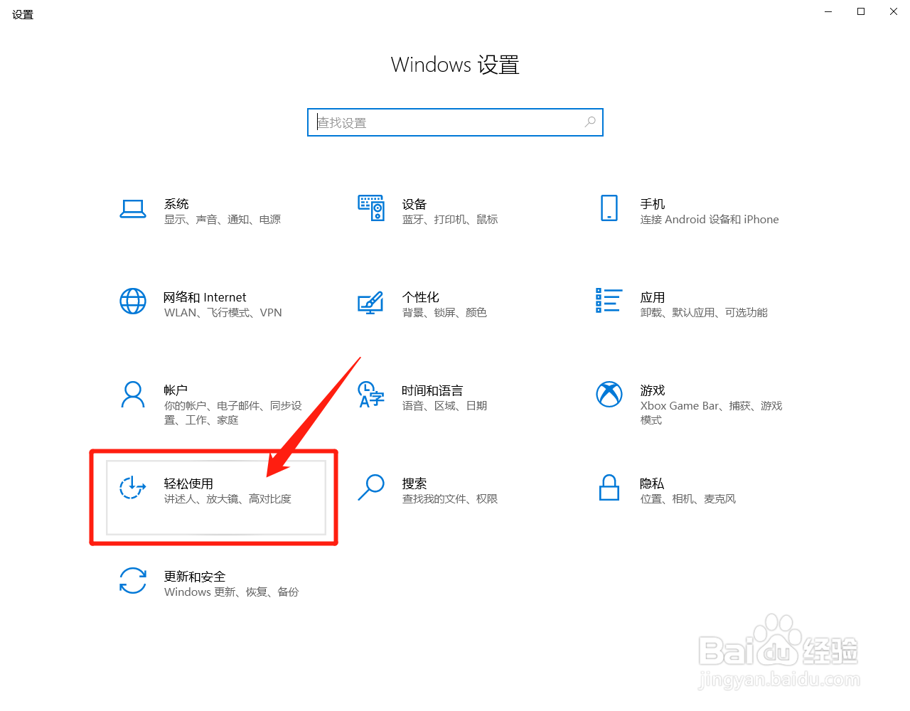Select the 轻松使用 highlighted category label
910x711 pixels.
click(190, 483)
